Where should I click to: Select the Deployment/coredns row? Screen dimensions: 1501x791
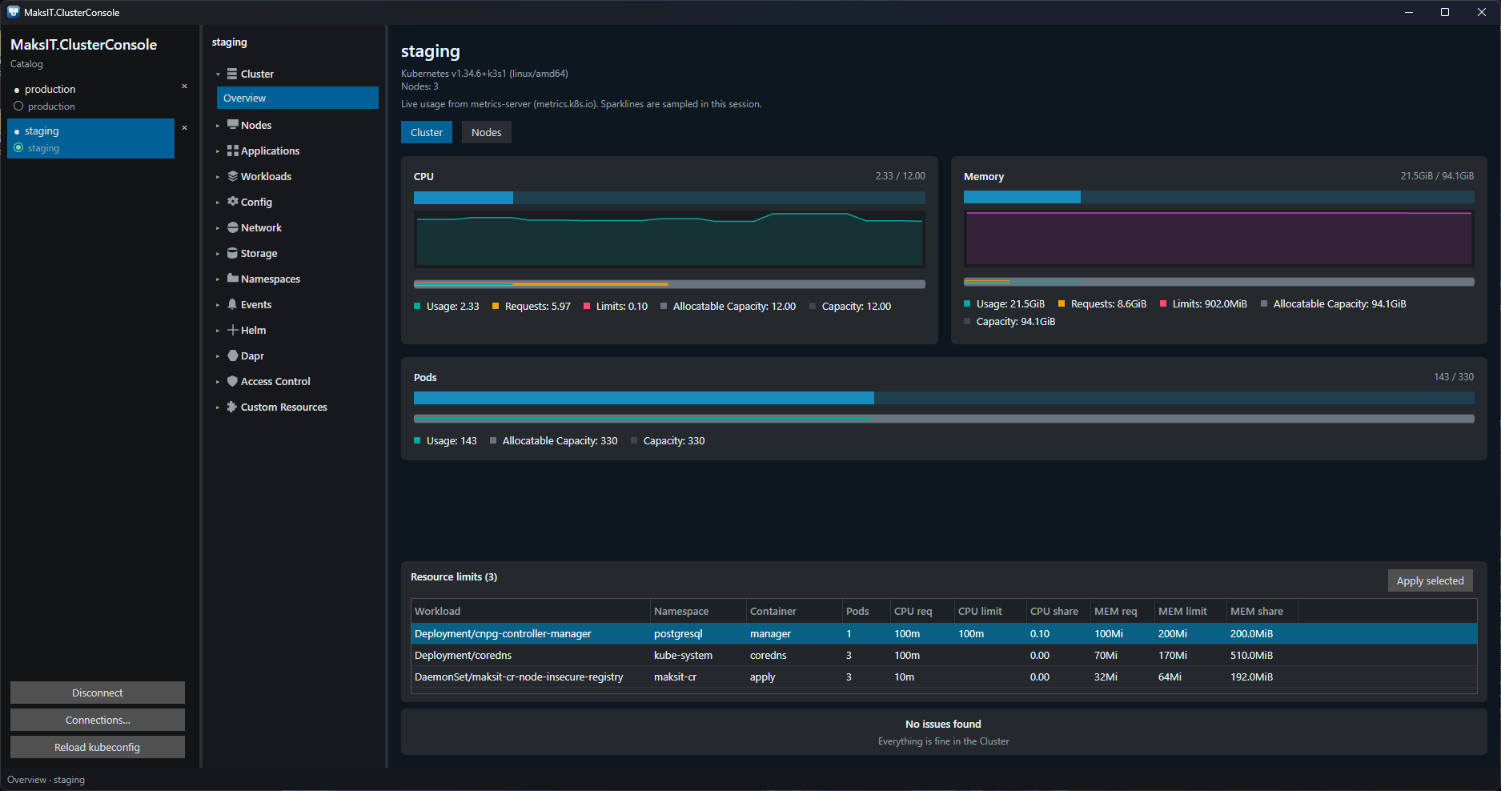pos(944,655)
